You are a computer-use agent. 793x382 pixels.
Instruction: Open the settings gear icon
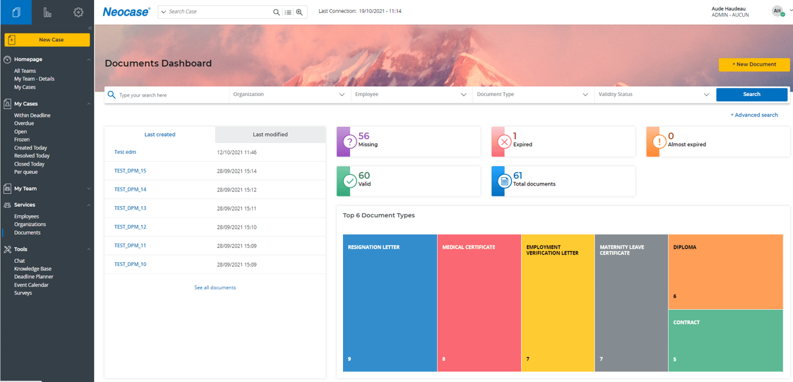[78, 12]
